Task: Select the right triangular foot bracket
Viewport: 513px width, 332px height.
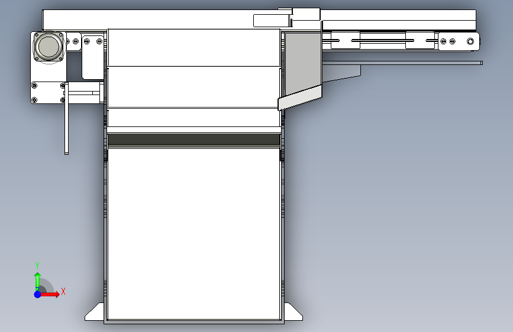Action: click(293, 312)
